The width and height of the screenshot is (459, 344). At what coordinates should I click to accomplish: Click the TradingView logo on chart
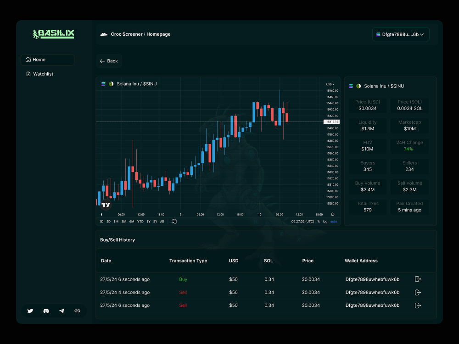tap(106, 205)
